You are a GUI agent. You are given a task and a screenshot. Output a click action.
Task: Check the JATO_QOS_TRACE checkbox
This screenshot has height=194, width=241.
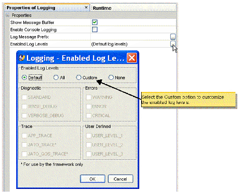point(25,154)
